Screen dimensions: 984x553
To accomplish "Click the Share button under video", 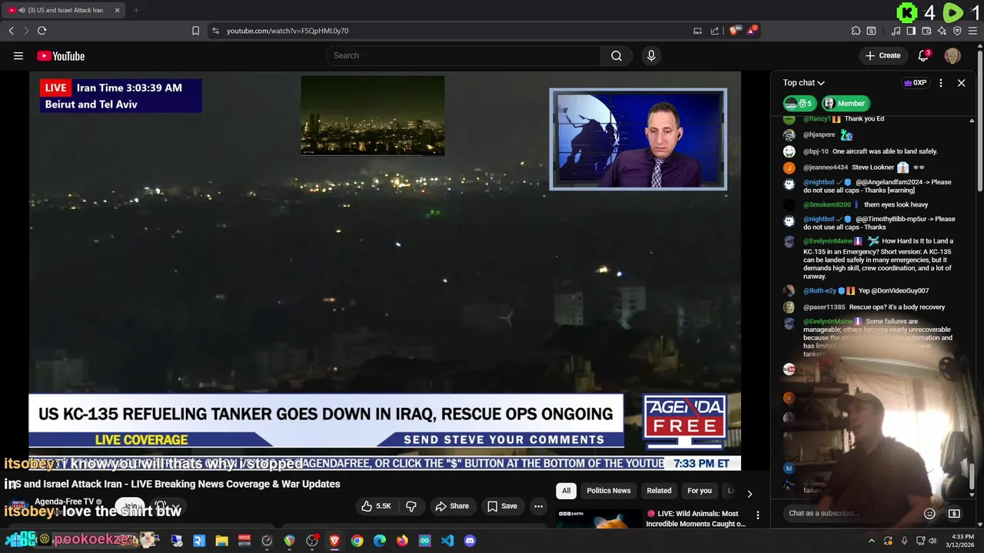I will (x=452, y=506).
